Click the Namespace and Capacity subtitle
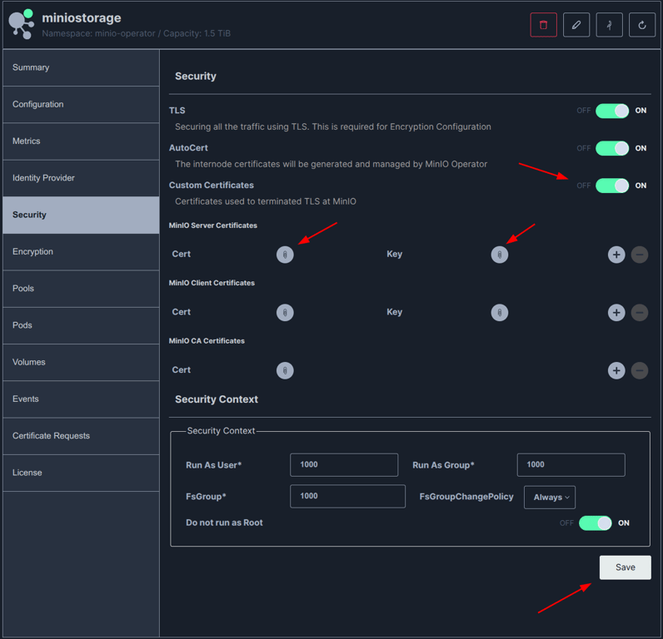 [136, 33]
